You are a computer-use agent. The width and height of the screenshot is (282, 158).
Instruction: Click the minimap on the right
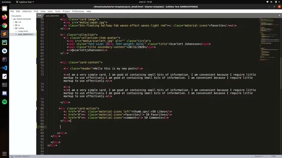269,39
